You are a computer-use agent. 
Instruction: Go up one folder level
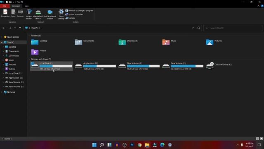20,28
